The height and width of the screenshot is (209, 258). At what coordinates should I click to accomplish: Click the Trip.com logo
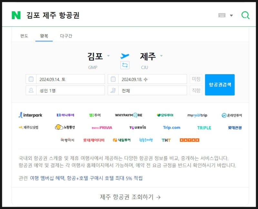172,127
